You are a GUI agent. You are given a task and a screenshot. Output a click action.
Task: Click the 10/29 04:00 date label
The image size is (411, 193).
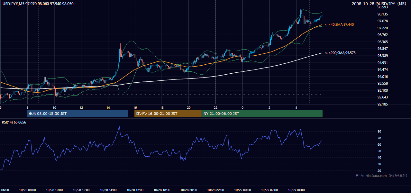[x=297, y=190]
